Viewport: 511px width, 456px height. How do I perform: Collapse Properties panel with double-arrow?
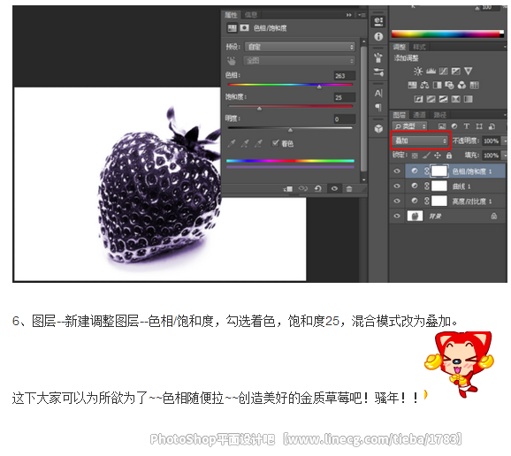click(349, 15)
